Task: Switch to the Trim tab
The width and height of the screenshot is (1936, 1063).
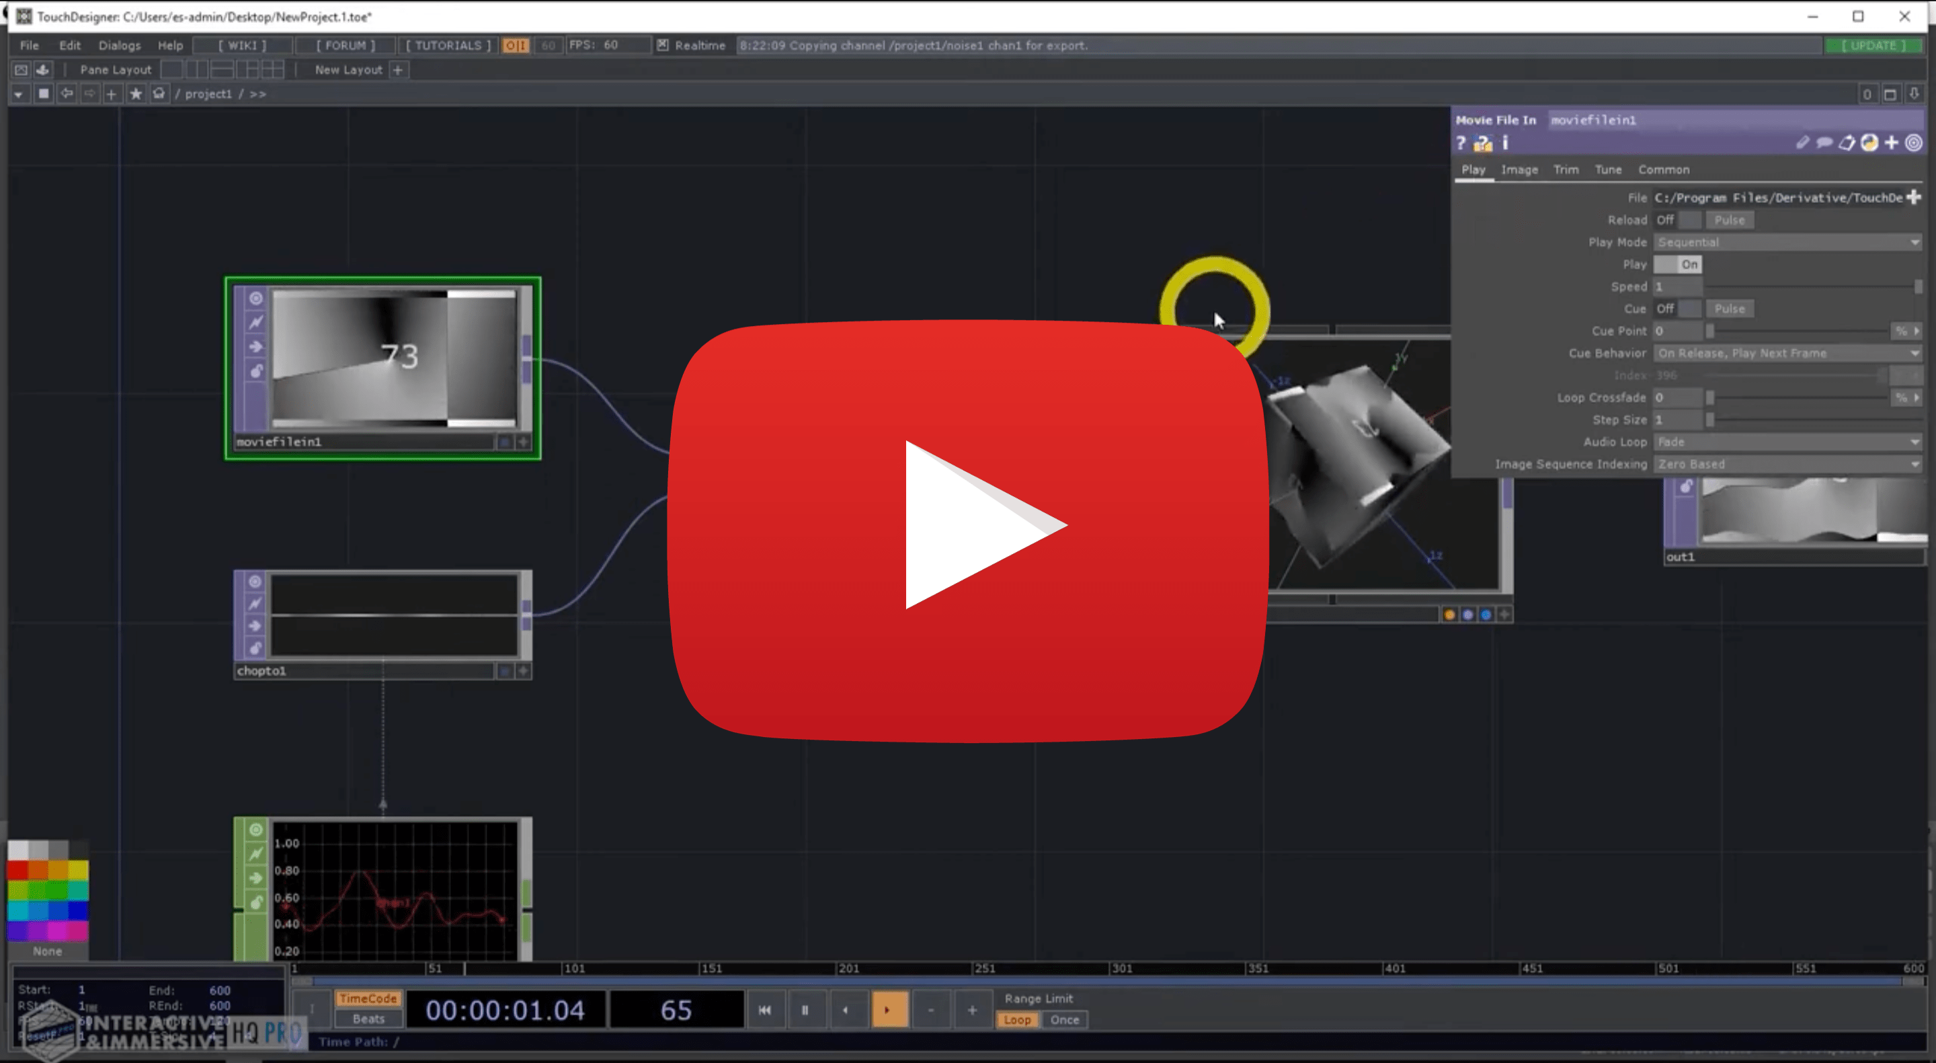Action: (1566, 170)
